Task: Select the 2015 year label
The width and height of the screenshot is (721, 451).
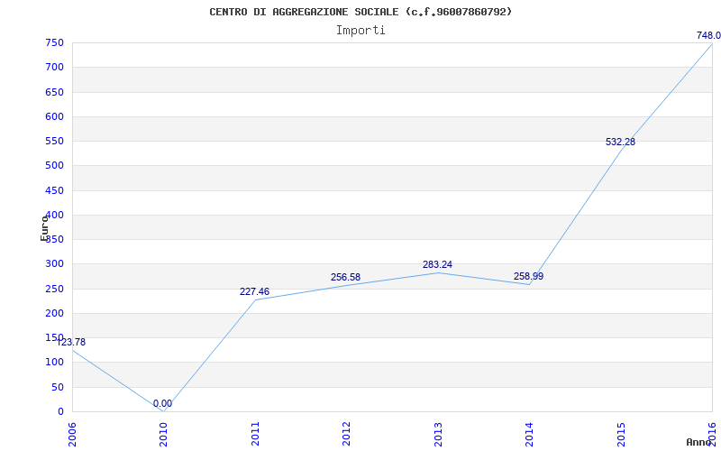Action: coord(621,434)
